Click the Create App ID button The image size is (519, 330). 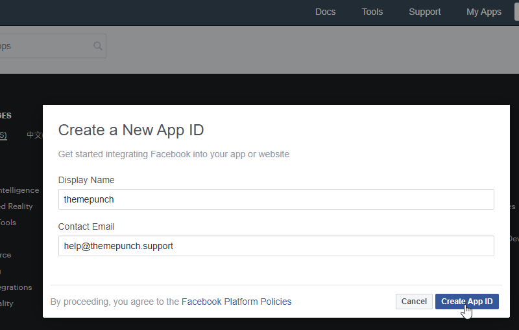click(466, 302)
